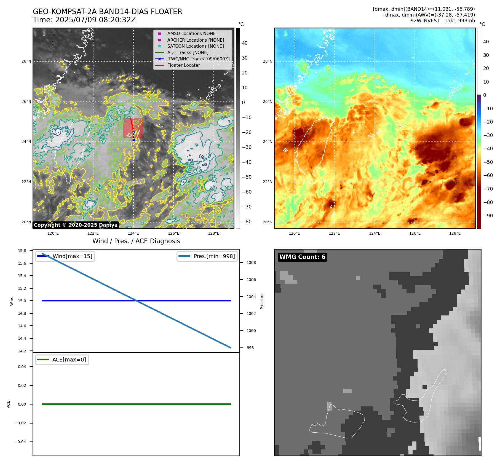Click the 'Pressure' axis label
Image resolution: width=500 pixels, height=466 pixels.
click(x=262, y=301)
